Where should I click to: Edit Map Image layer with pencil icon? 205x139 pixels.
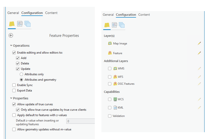tap(199, 43)
